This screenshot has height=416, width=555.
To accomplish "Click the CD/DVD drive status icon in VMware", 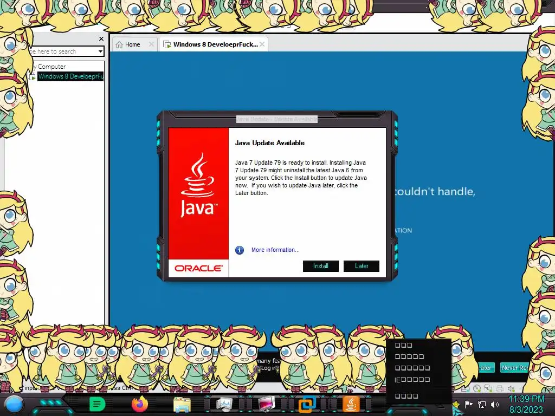I will (x=477, y=388).
